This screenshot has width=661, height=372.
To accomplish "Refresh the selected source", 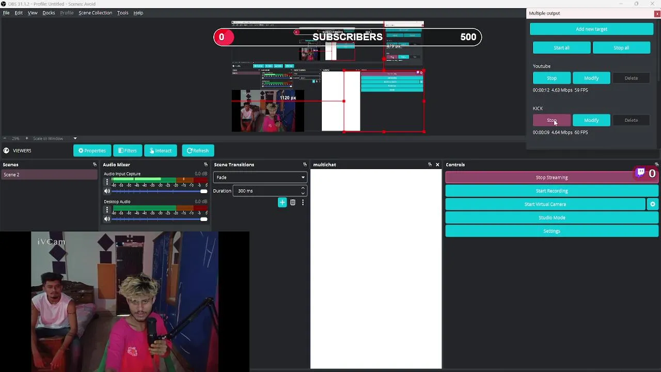I will pyautogui.click(x=198, y=150).
